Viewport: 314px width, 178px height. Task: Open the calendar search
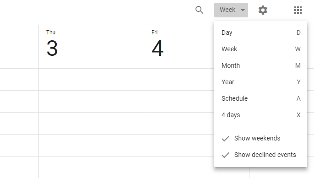click(199, 10)
